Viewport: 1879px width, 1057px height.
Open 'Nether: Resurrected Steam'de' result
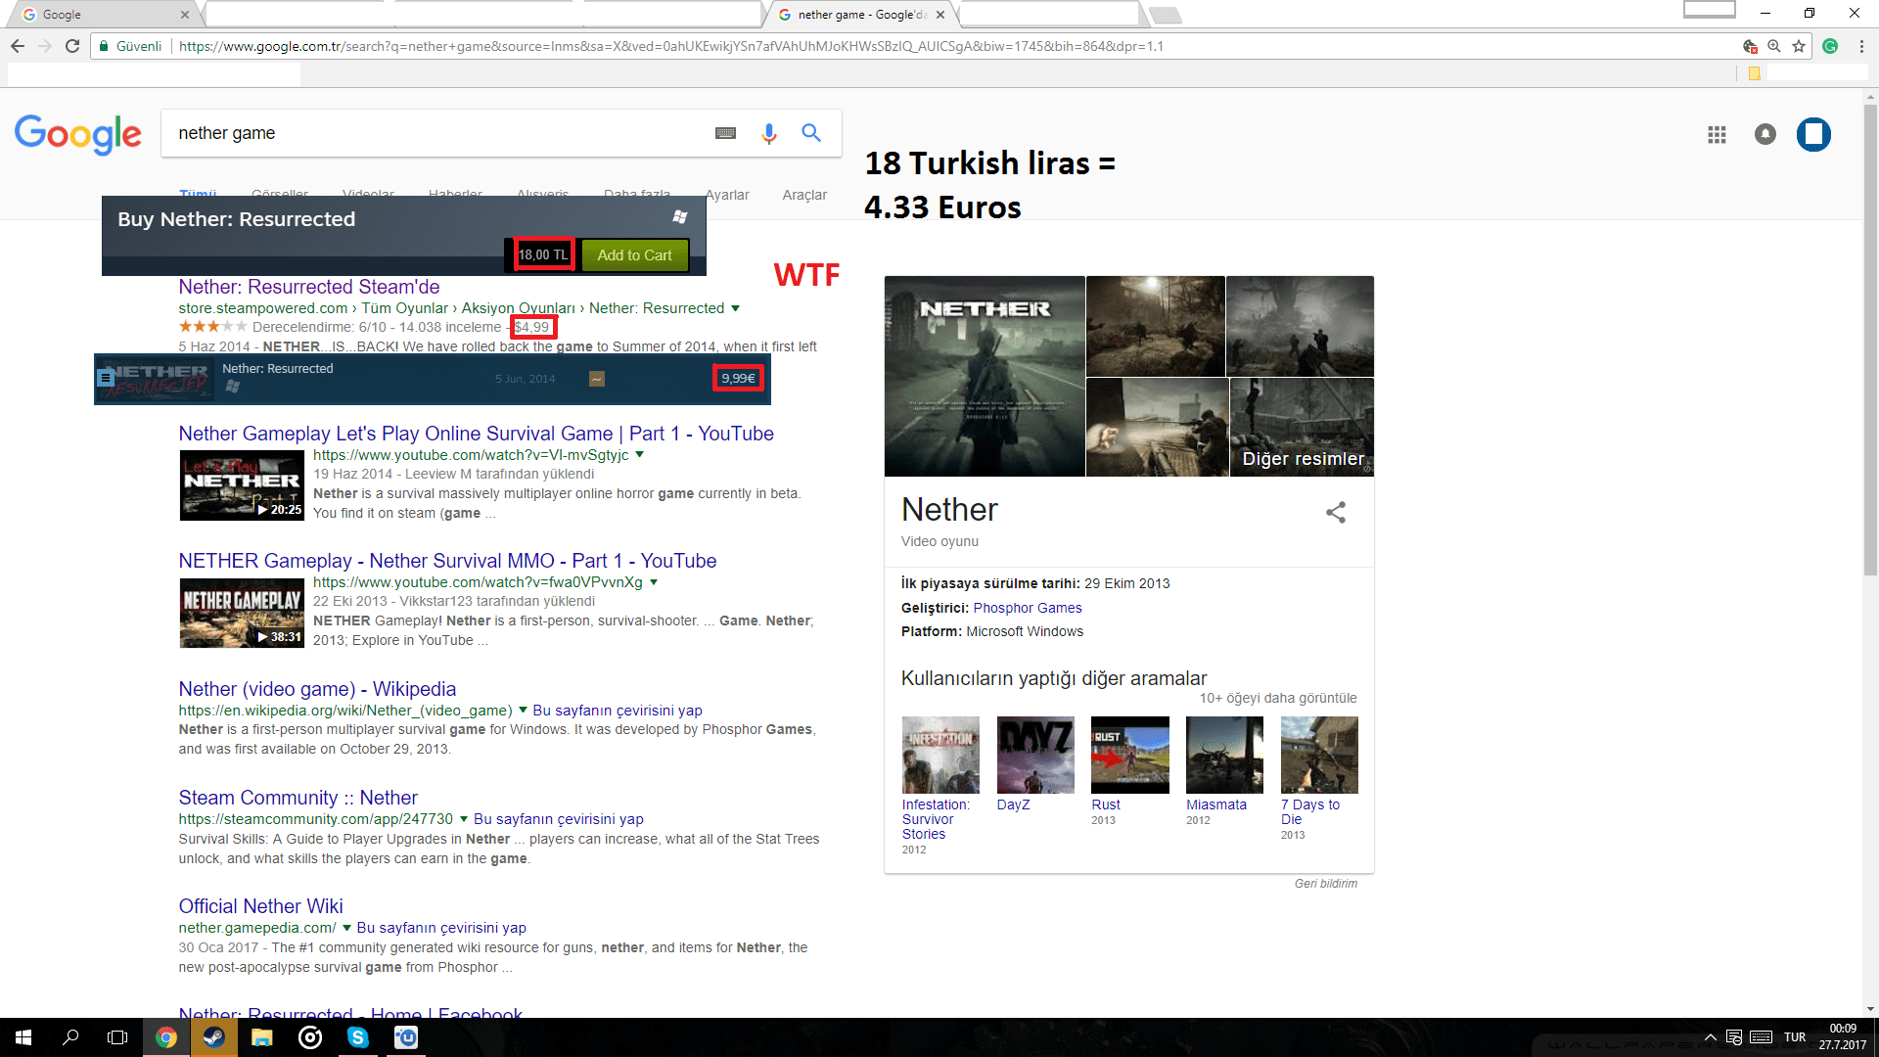click(308, 287)
